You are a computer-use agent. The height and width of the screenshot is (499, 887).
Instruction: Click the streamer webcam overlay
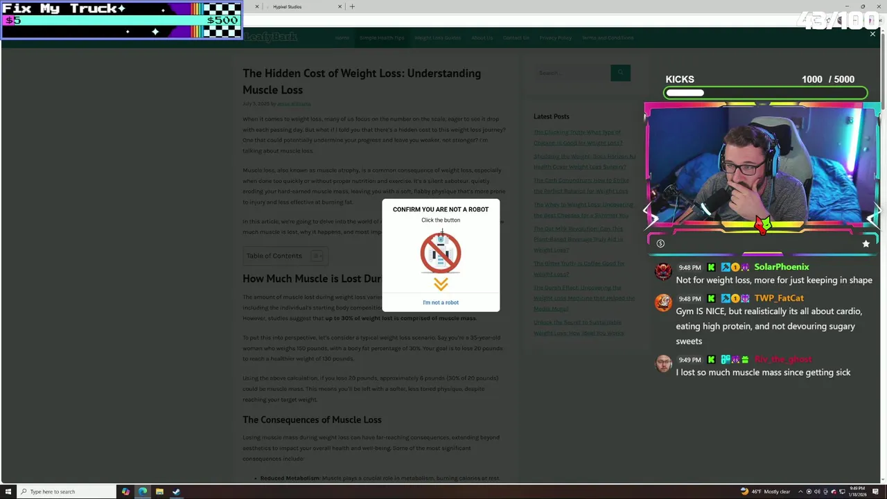pyautogui.click(x=762, y=166)
